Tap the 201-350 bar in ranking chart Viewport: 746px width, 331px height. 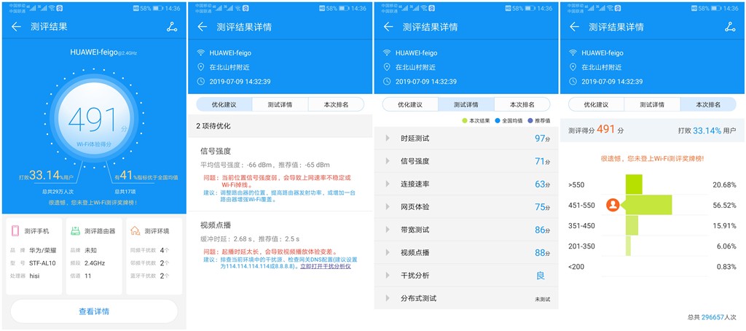628,246
